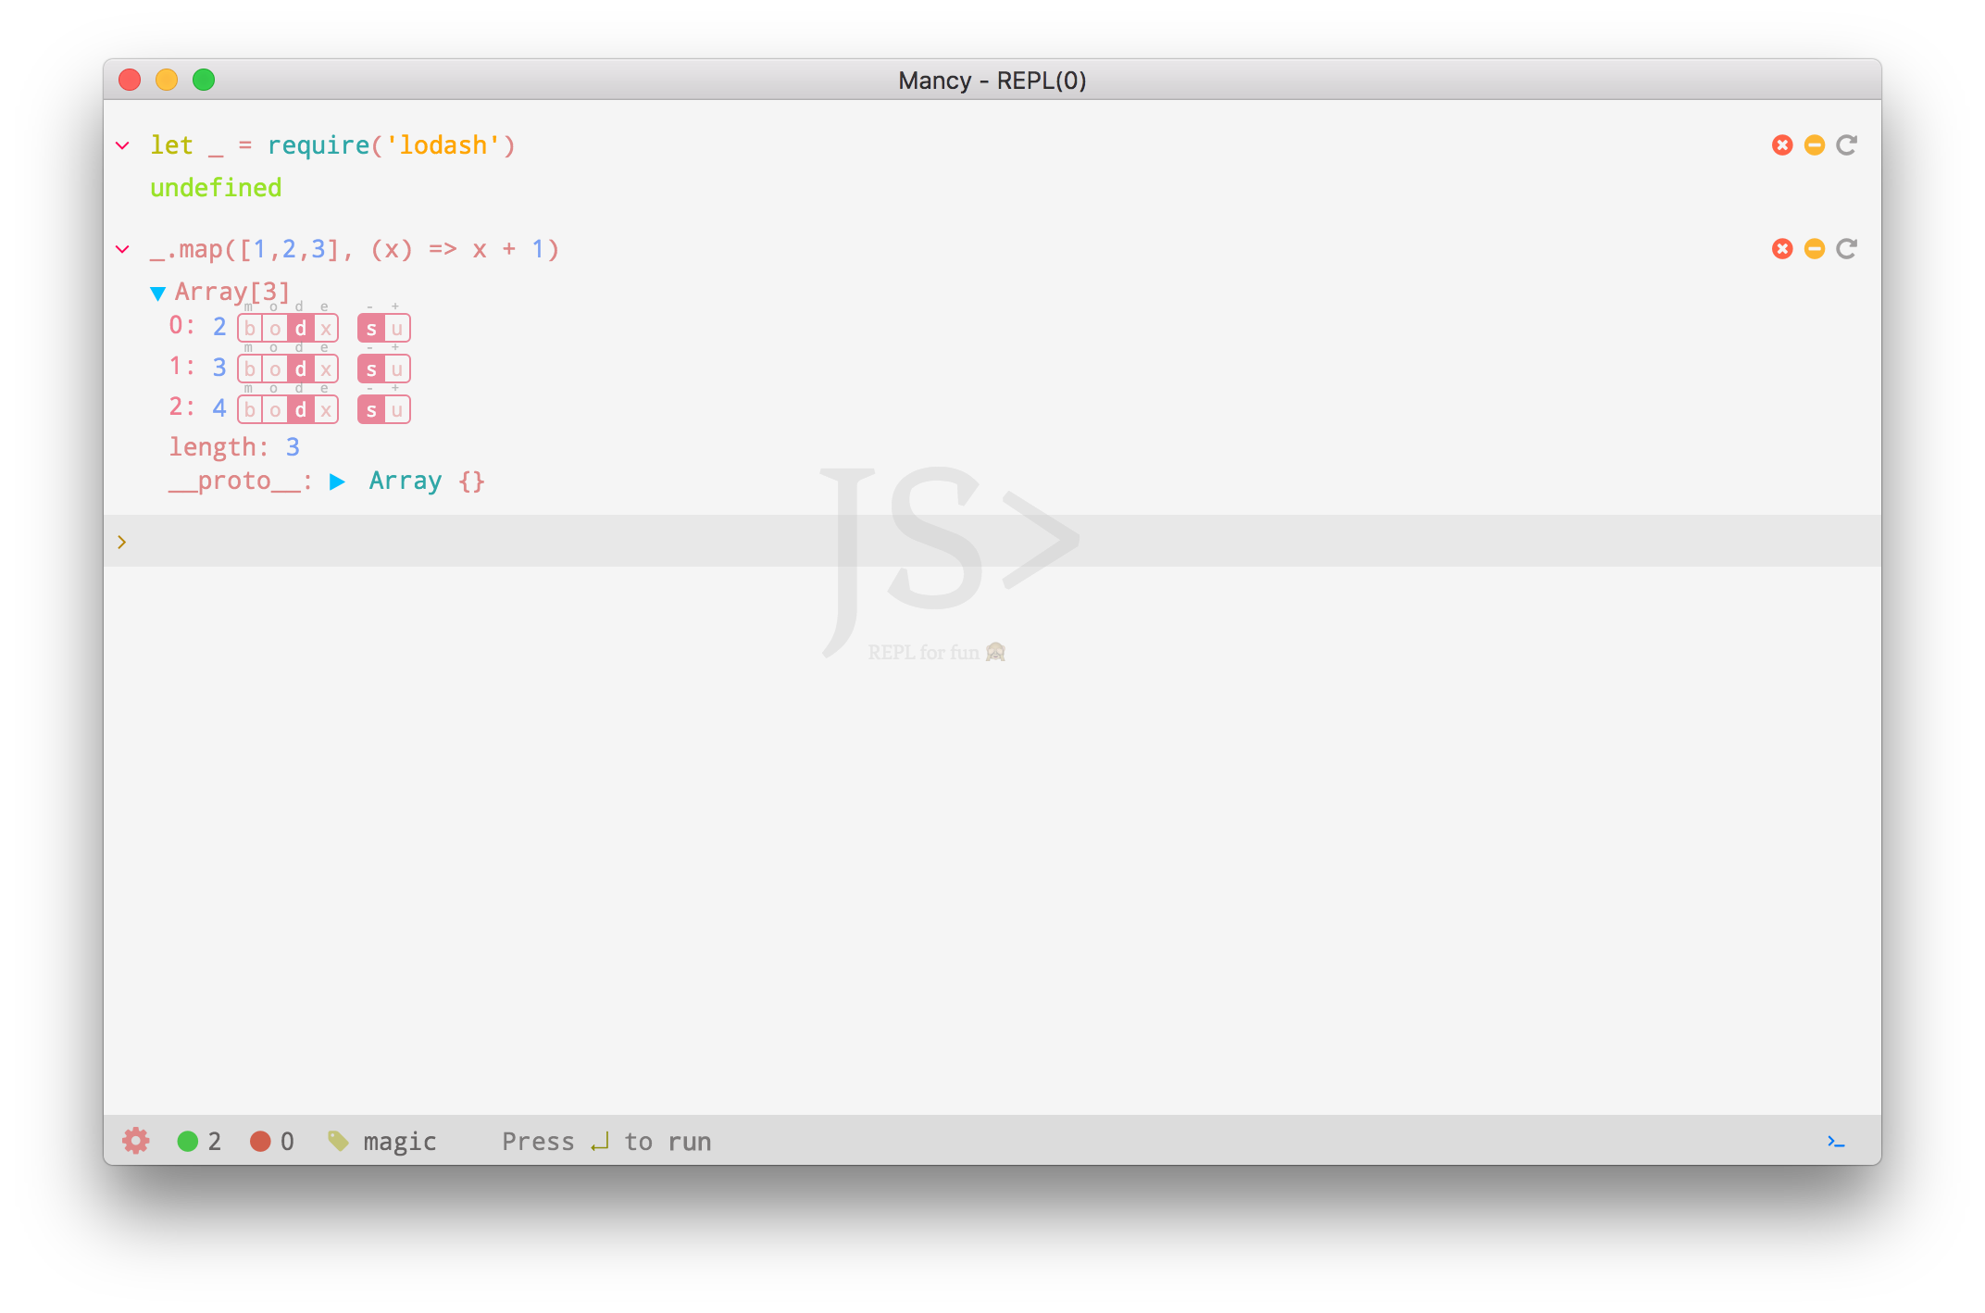The image size is (1985, 1313).
Task: Remove the _.map entry with red X
Action: click(1781, 249)
